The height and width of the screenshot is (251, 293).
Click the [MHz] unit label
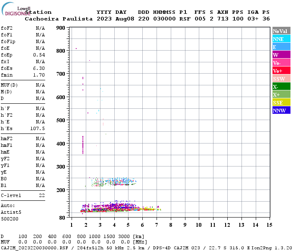point(140,242)
